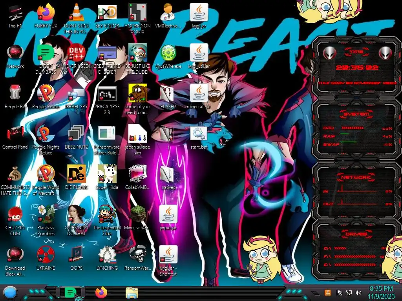Select the lwjgl.jar file icon
Image resolution: width=402 pixels, height=301 pixels.
coord(199,16)
